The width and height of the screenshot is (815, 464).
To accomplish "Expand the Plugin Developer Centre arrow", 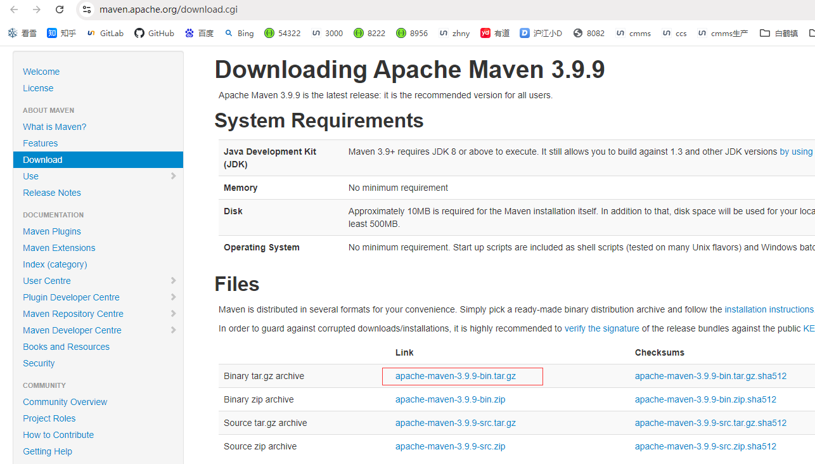I will pyautogui.click(x=174, y=297).
